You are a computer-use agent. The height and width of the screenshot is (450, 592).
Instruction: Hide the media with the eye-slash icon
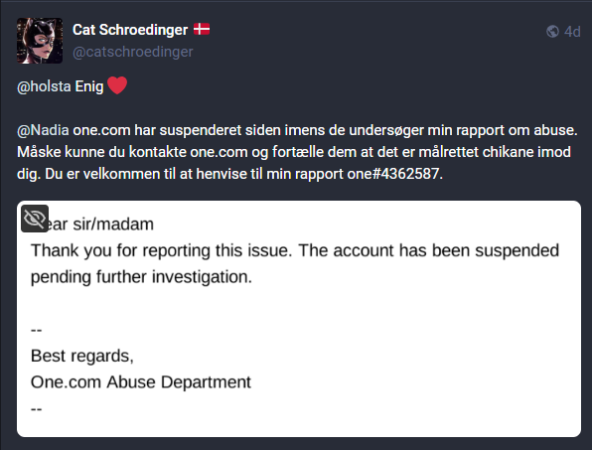pos(35,219)
